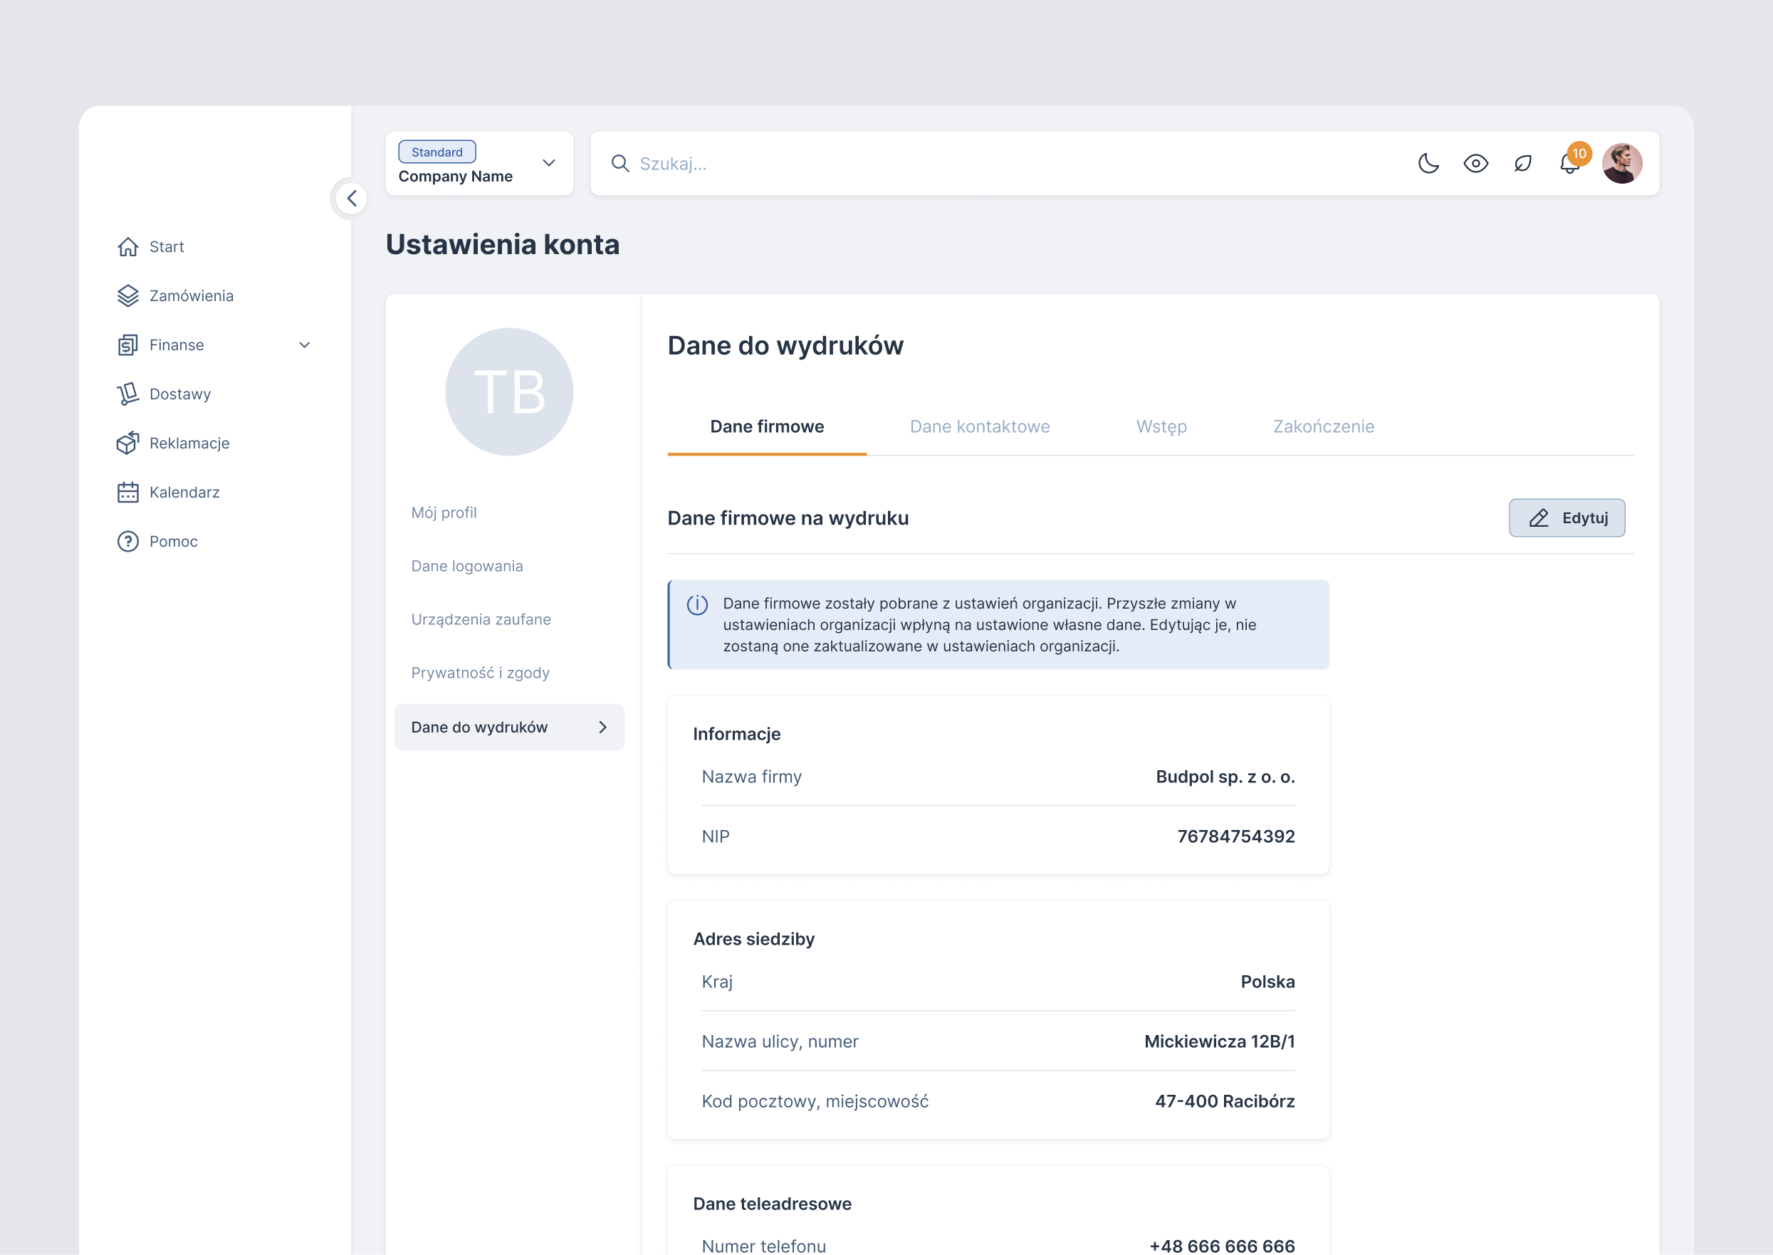Click the Reklamacje box icon

pos(127,443)
